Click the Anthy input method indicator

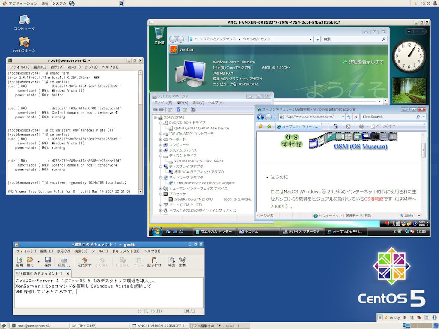point(392,317)
